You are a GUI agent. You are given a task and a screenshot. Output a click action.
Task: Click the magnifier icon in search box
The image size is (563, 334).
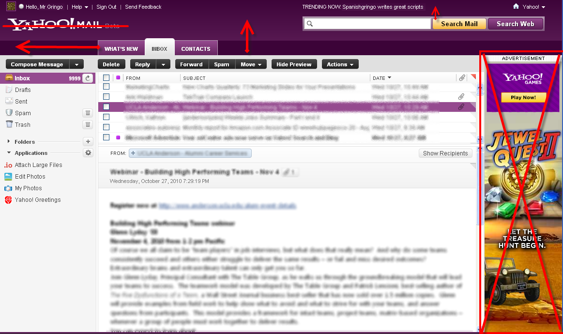(x=310, y=24)
